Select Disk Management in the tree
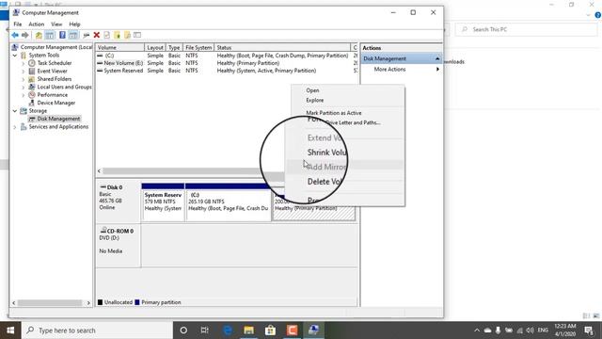The width and height of the screenshot is (602, 339). [x=58, y=119]
